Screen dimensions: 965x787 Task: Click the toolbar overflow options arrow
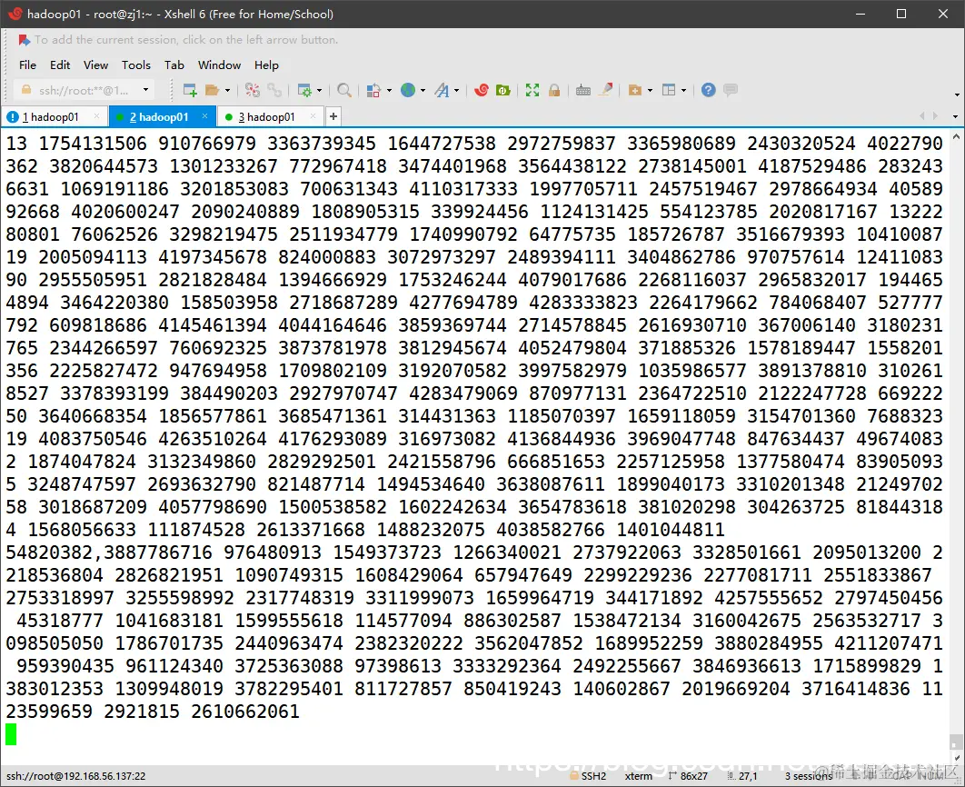tap(957, 95)
